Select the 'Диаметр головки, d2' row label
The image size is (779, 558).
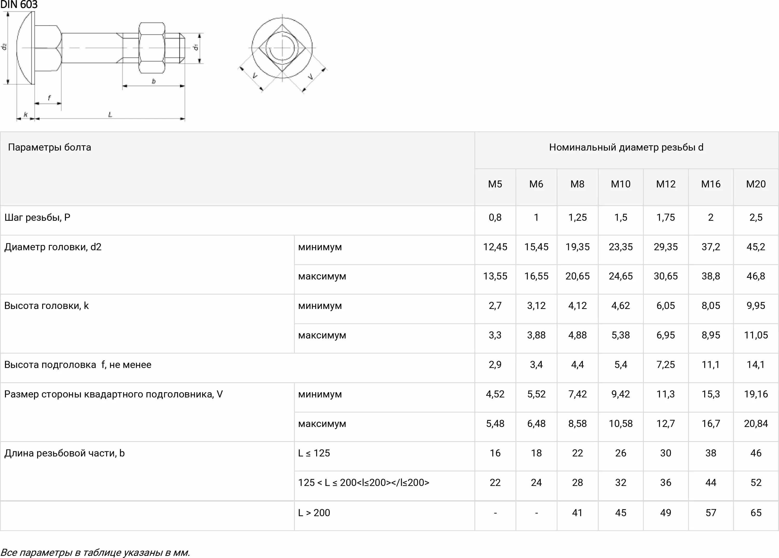[x=53, y=247]
